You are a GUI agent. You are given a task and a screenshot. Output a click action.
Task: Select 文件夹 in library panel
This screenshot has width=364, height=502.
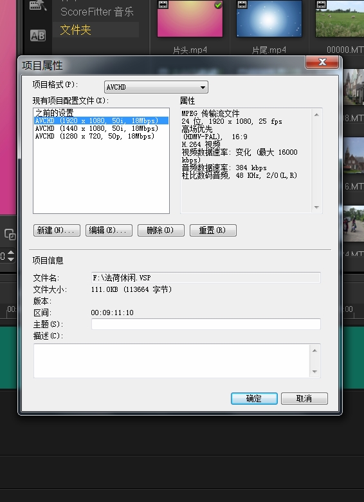click(x=75, y=30)
